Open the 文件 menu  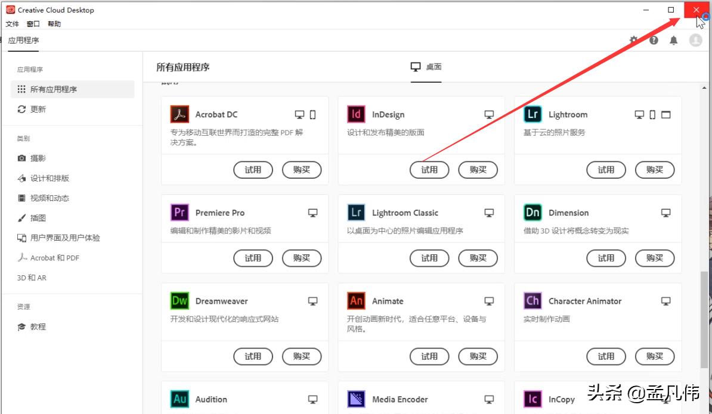coord(13,24)
